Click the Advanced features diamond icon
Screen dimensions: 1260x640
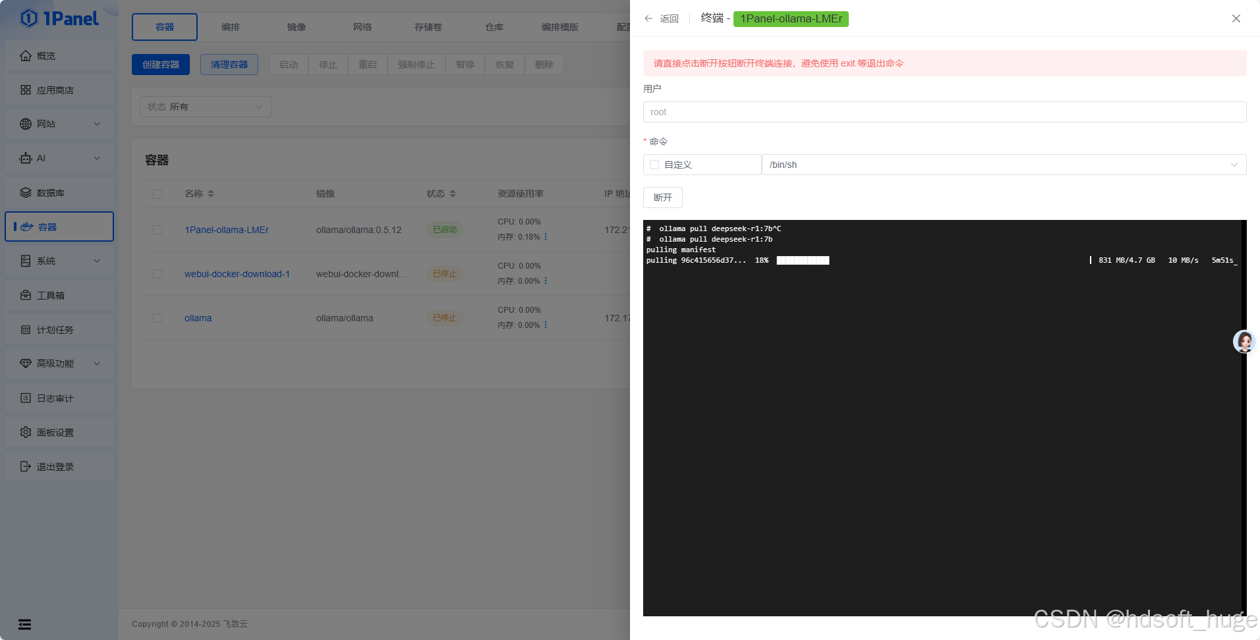(x=26, y=363)
